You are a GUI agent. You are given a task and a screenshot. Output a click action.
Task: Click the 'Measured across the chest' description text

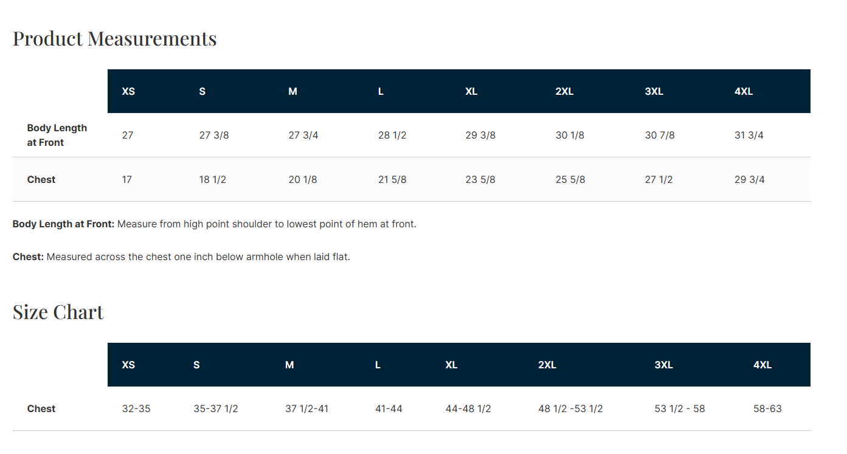(198, 257)
